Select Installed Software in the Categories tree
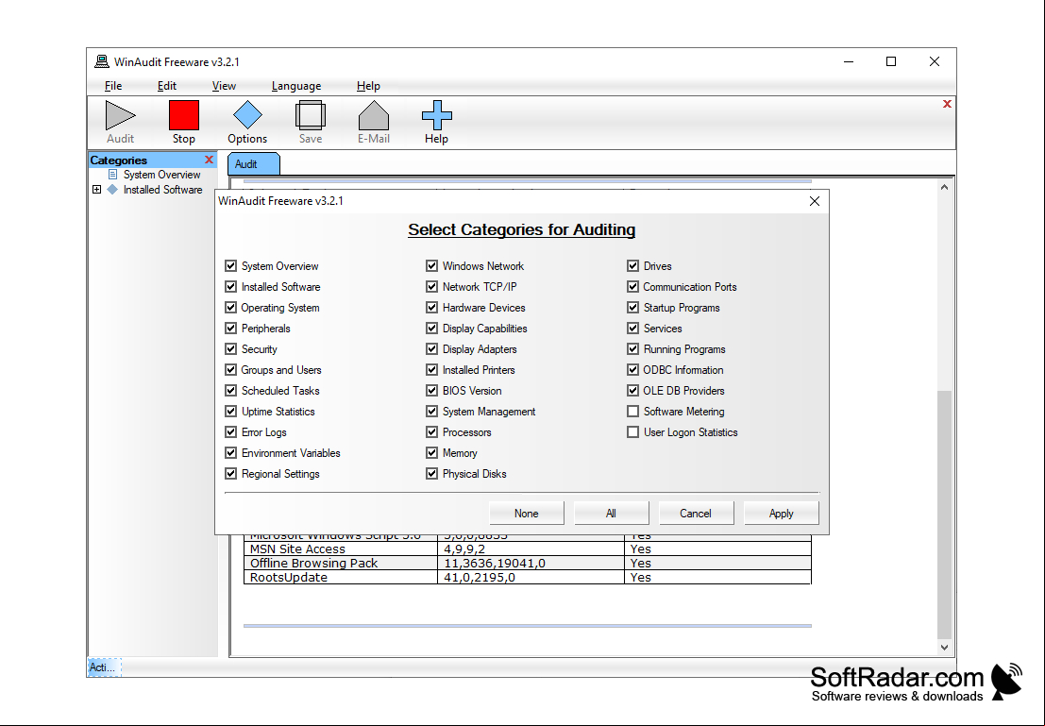Screen dimensions: 1045x726 click(162, 190)
